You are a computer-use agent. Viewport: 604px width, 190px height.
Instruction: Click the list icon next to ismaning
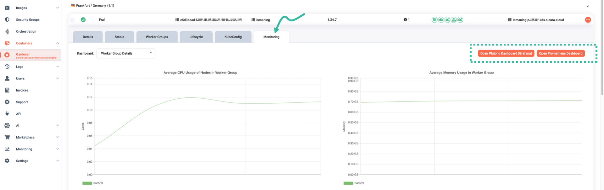point(253,20)
